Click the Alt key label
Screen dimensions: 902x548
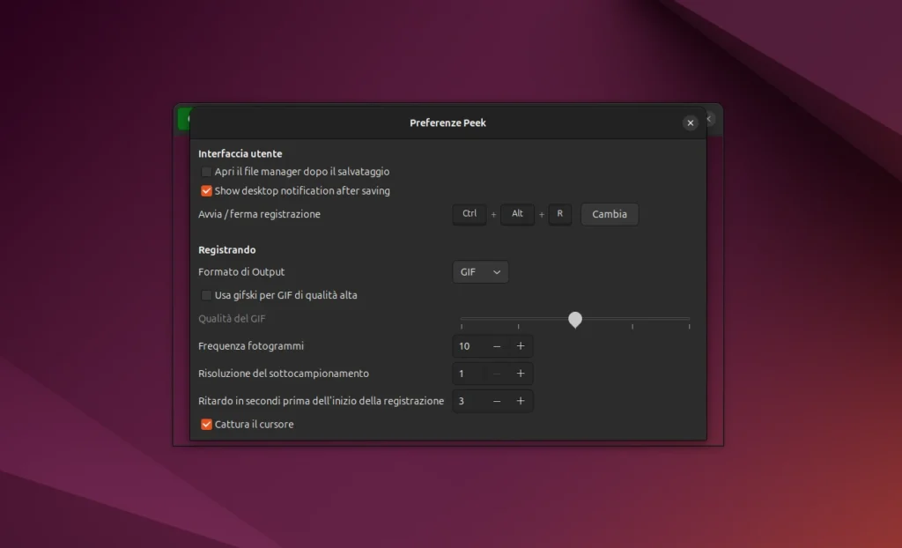(x=517, y=213)
